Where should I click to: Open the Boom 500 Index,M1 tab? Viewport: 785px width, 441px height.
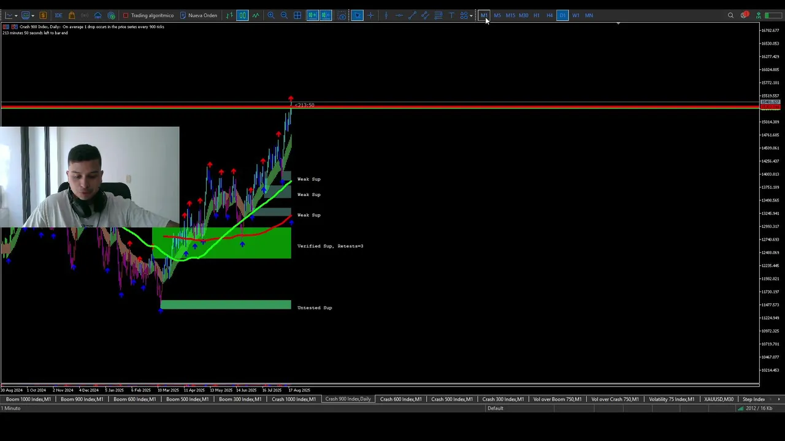pos(187,399)
